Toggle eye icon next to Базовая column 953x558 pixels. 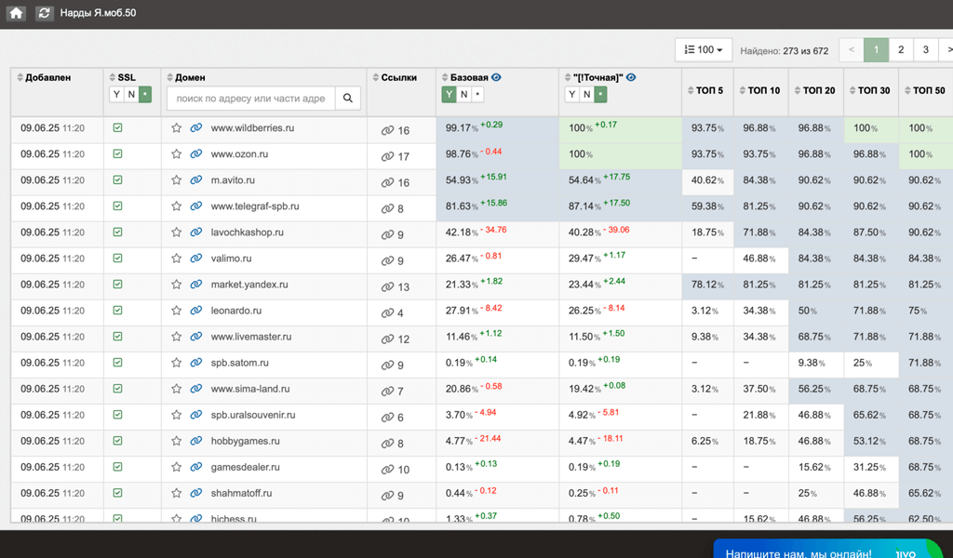point(496,78)
